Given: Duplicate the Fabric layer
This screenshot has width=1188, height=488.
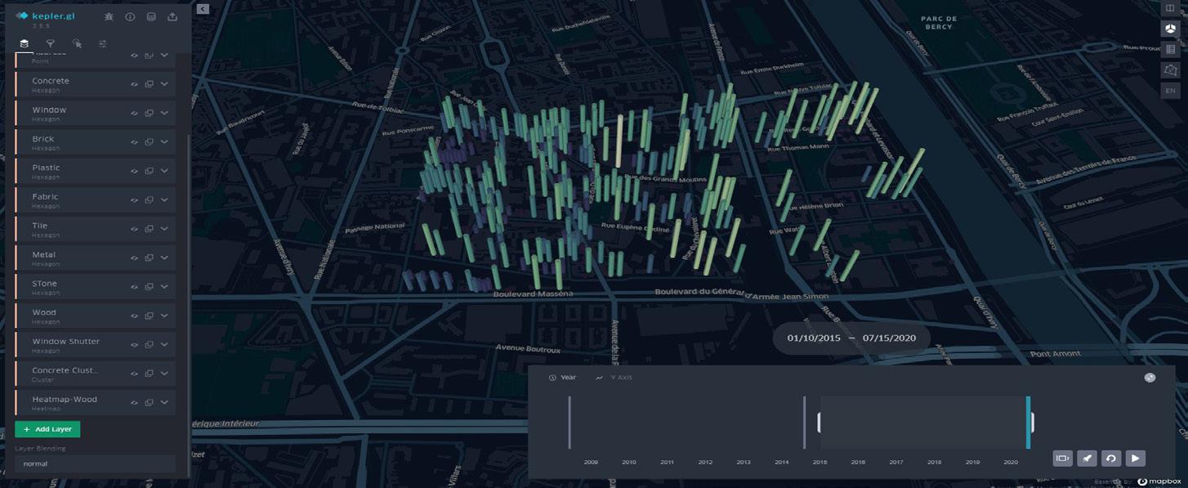Looking at the screenshot, I should tap(149, 199).
